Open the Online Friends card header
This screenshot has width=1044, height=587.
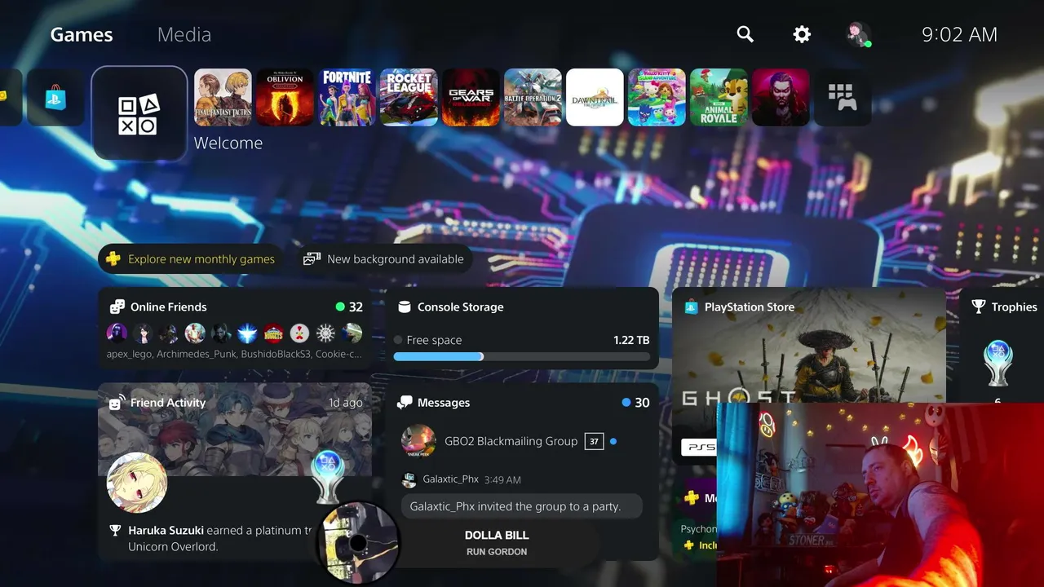pos(169,307)
